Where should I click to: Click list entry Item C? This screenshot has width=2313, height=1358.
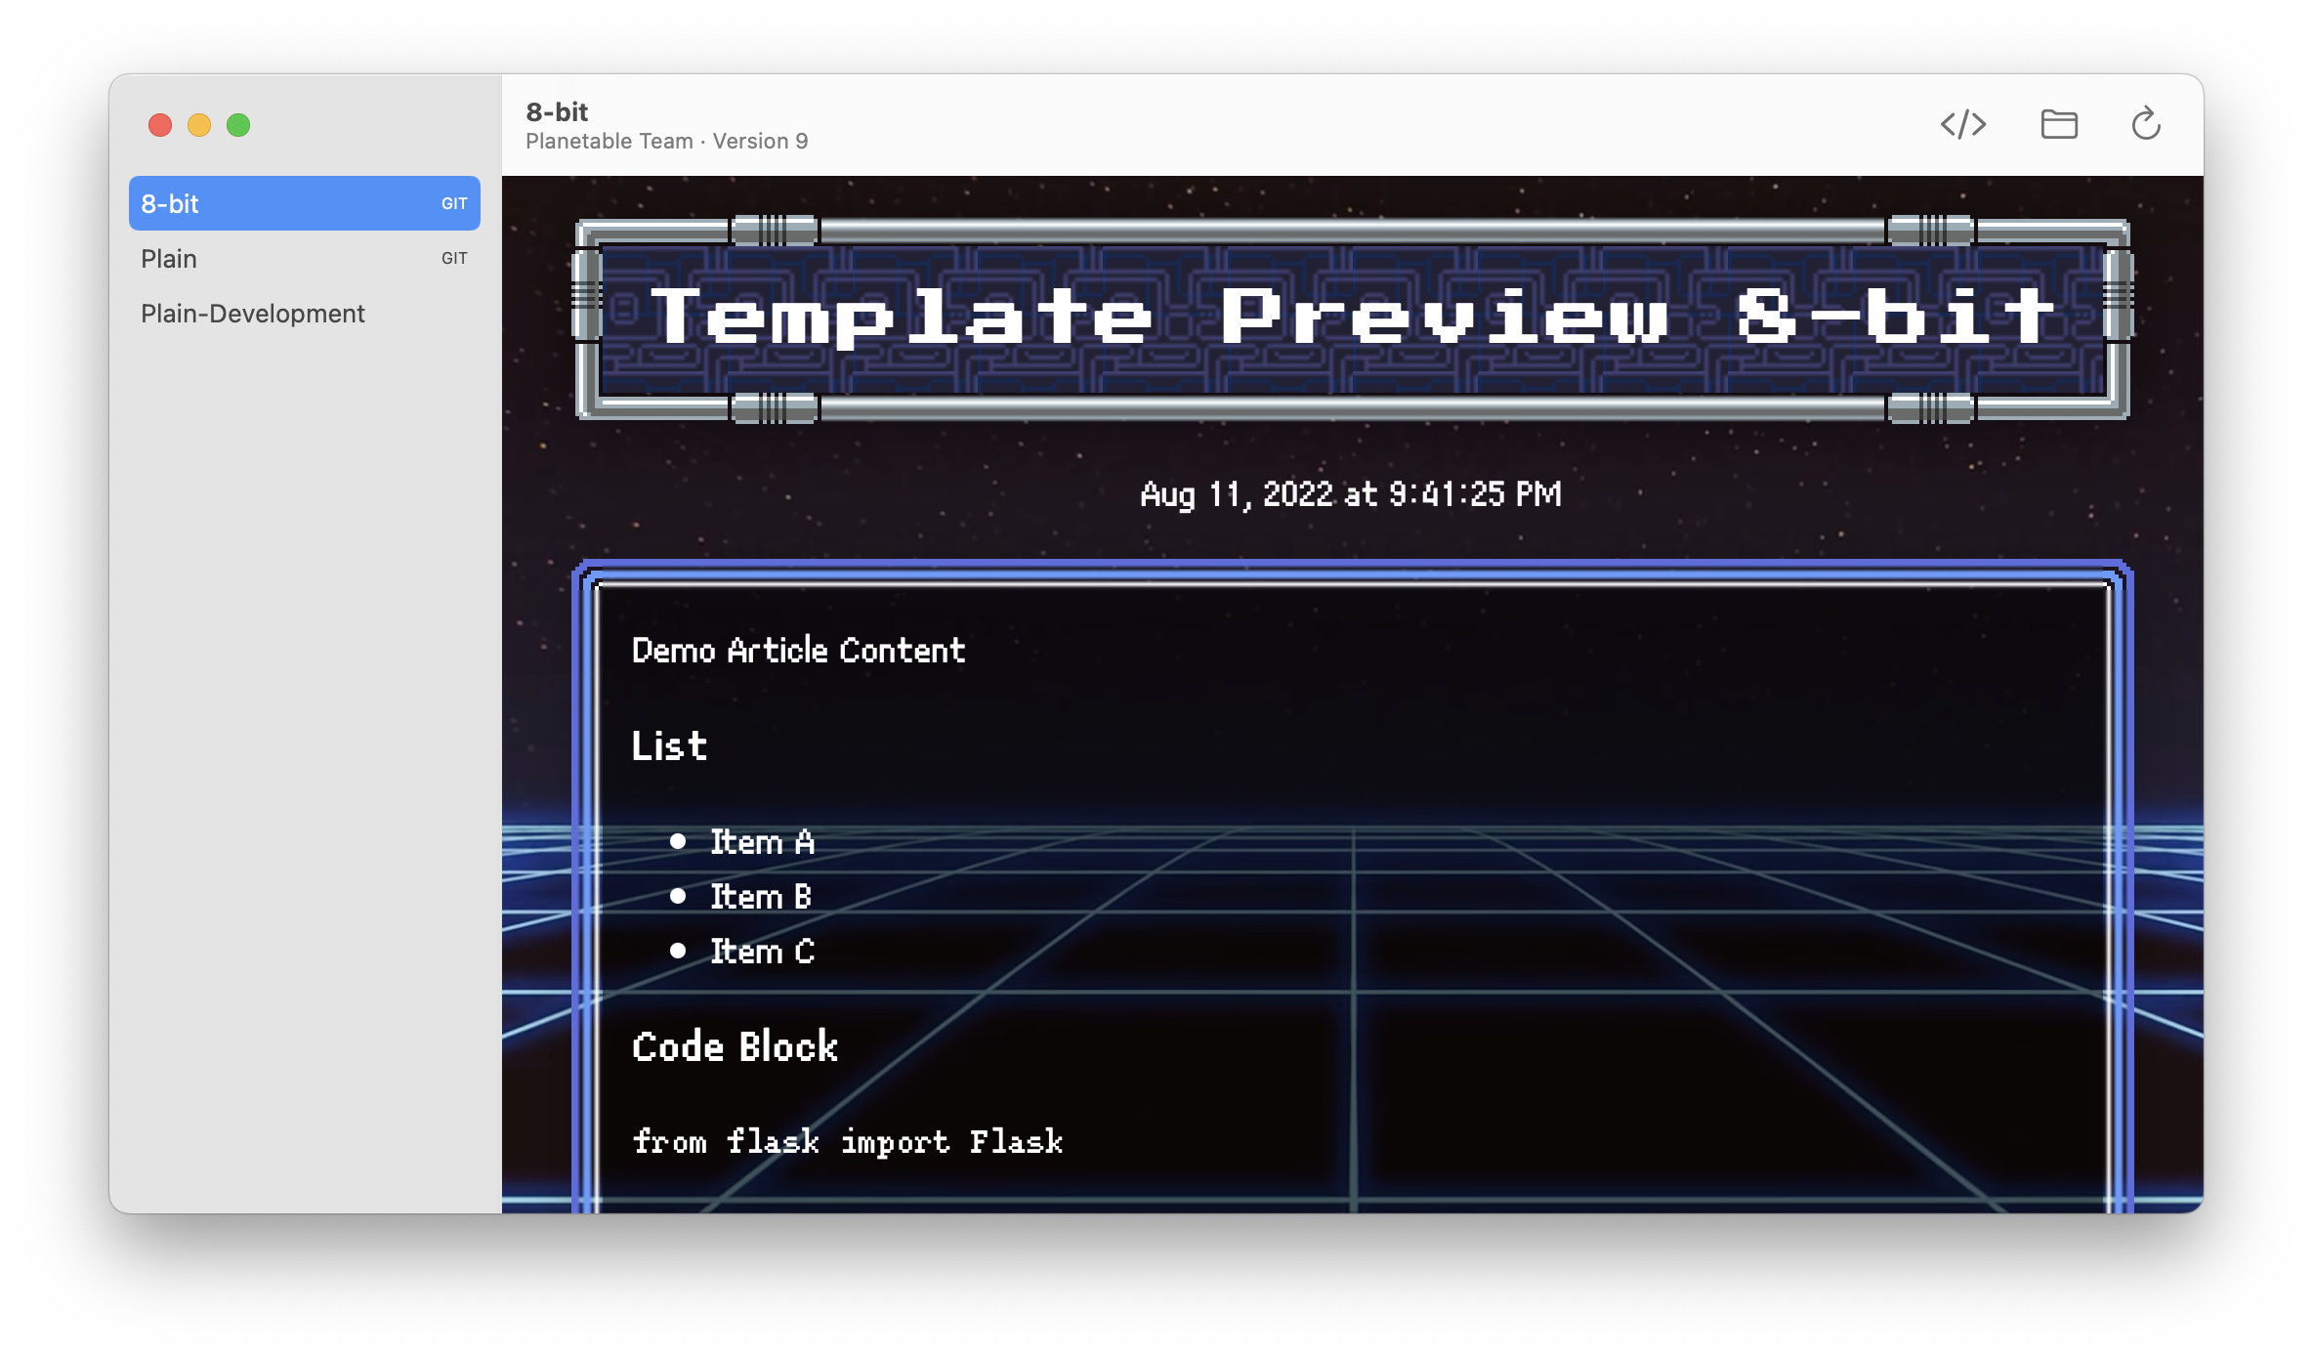click(762, 952)
